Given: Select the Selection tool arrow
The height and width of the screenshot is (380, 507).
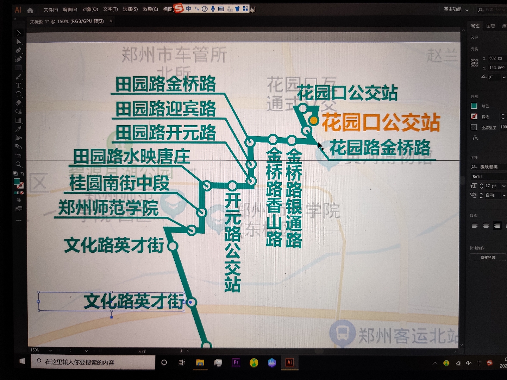Looking at the screenshot, I should pyautogui.click(x=19, y=33).
